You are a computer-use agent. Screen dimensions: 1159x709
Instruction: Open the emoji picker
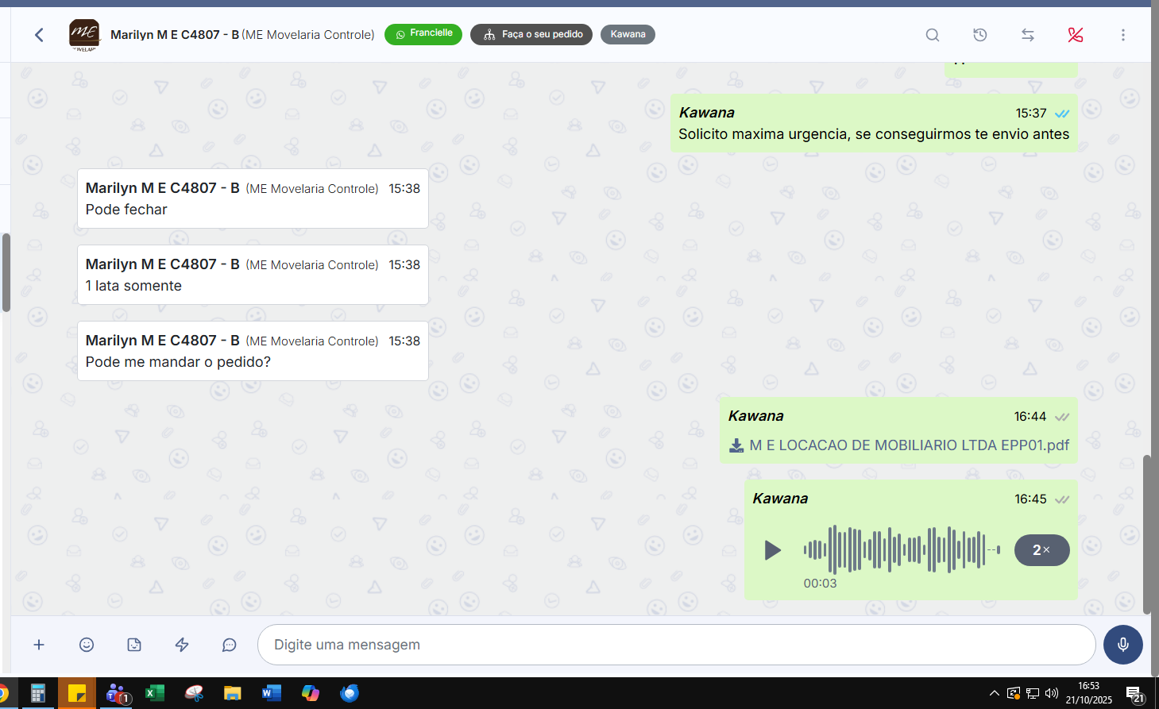87,645
